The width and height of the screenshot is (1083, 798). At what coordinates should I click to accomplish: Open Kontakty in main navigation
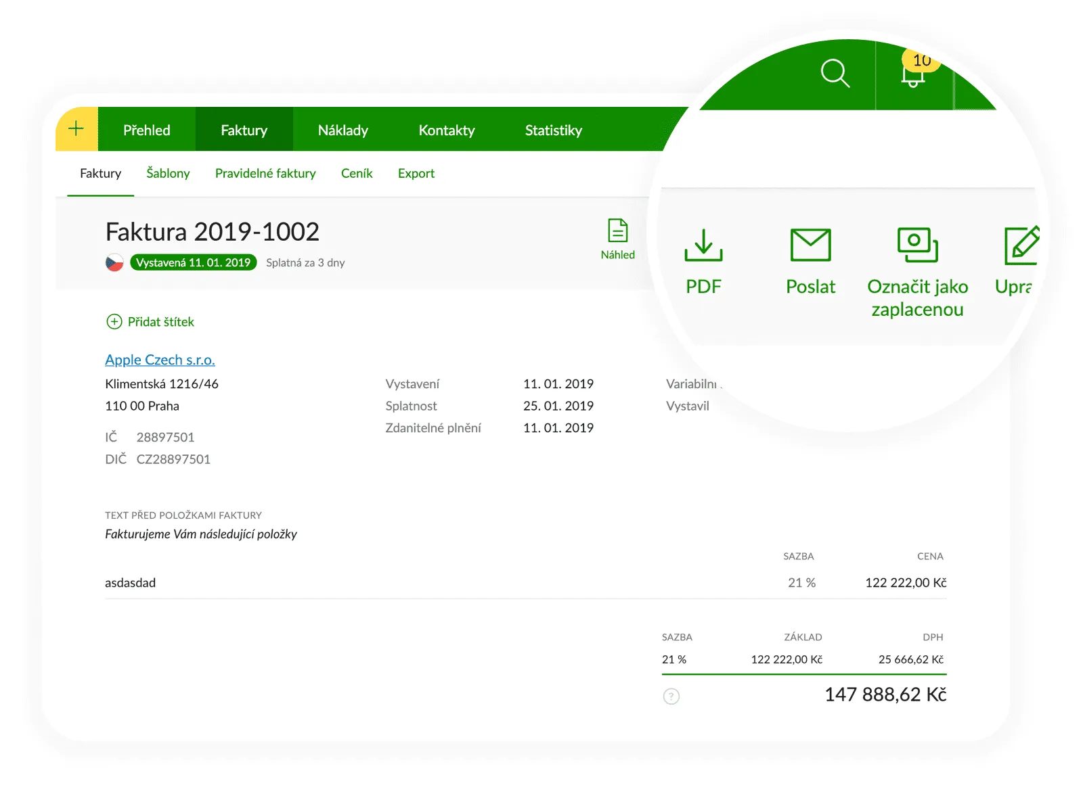coord(446,130)
